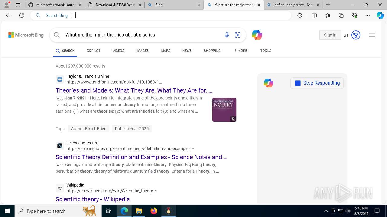Open Copilot sidebar icon in toolbar
Viewport: 387px width, 217px height.
[380, 15]
